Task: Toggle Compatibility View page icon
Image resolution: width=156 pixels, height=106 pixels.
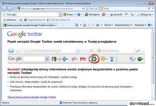Action: tap(87, 9)
